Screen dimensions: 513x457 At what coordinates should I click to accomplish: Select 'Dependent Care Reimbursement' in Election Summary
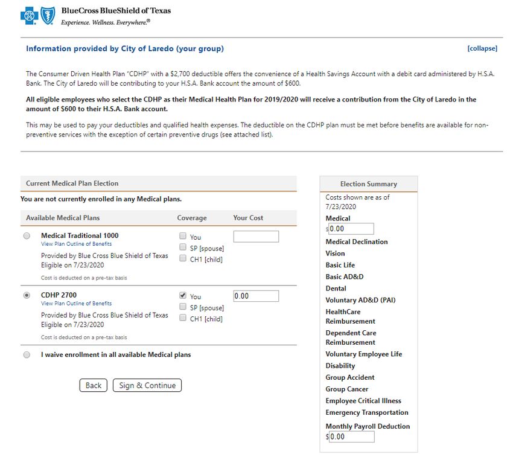coord(351,337)
